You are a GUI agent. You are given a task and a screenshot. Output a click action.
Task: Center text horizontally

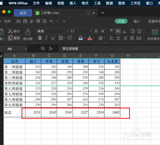pyautogui.click(x=118, y=38)
